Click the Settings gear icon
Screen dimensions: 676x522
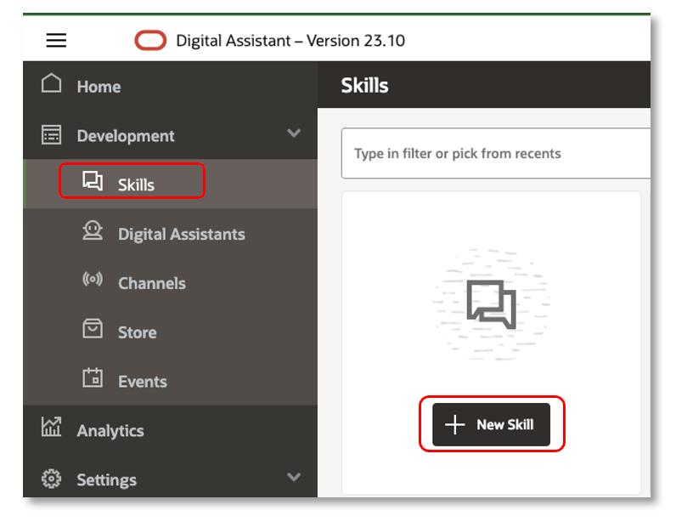pyautogui.click(x=51, y=479)
